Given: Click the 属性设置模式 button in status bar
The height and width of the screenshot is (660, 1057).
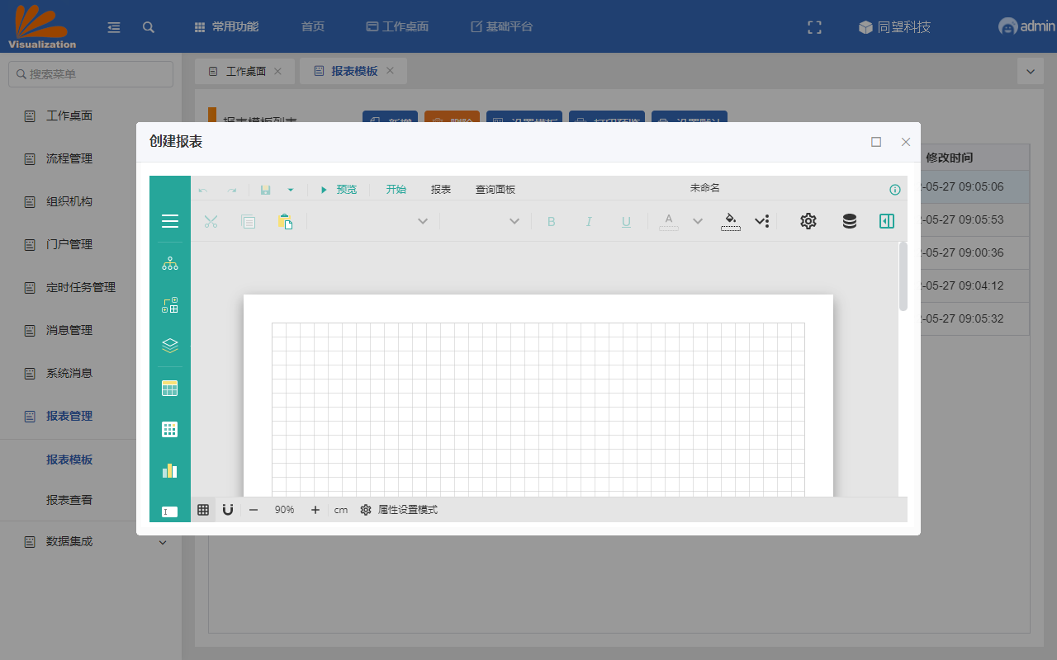Looking at the screenshot, I should pos(400,510).
